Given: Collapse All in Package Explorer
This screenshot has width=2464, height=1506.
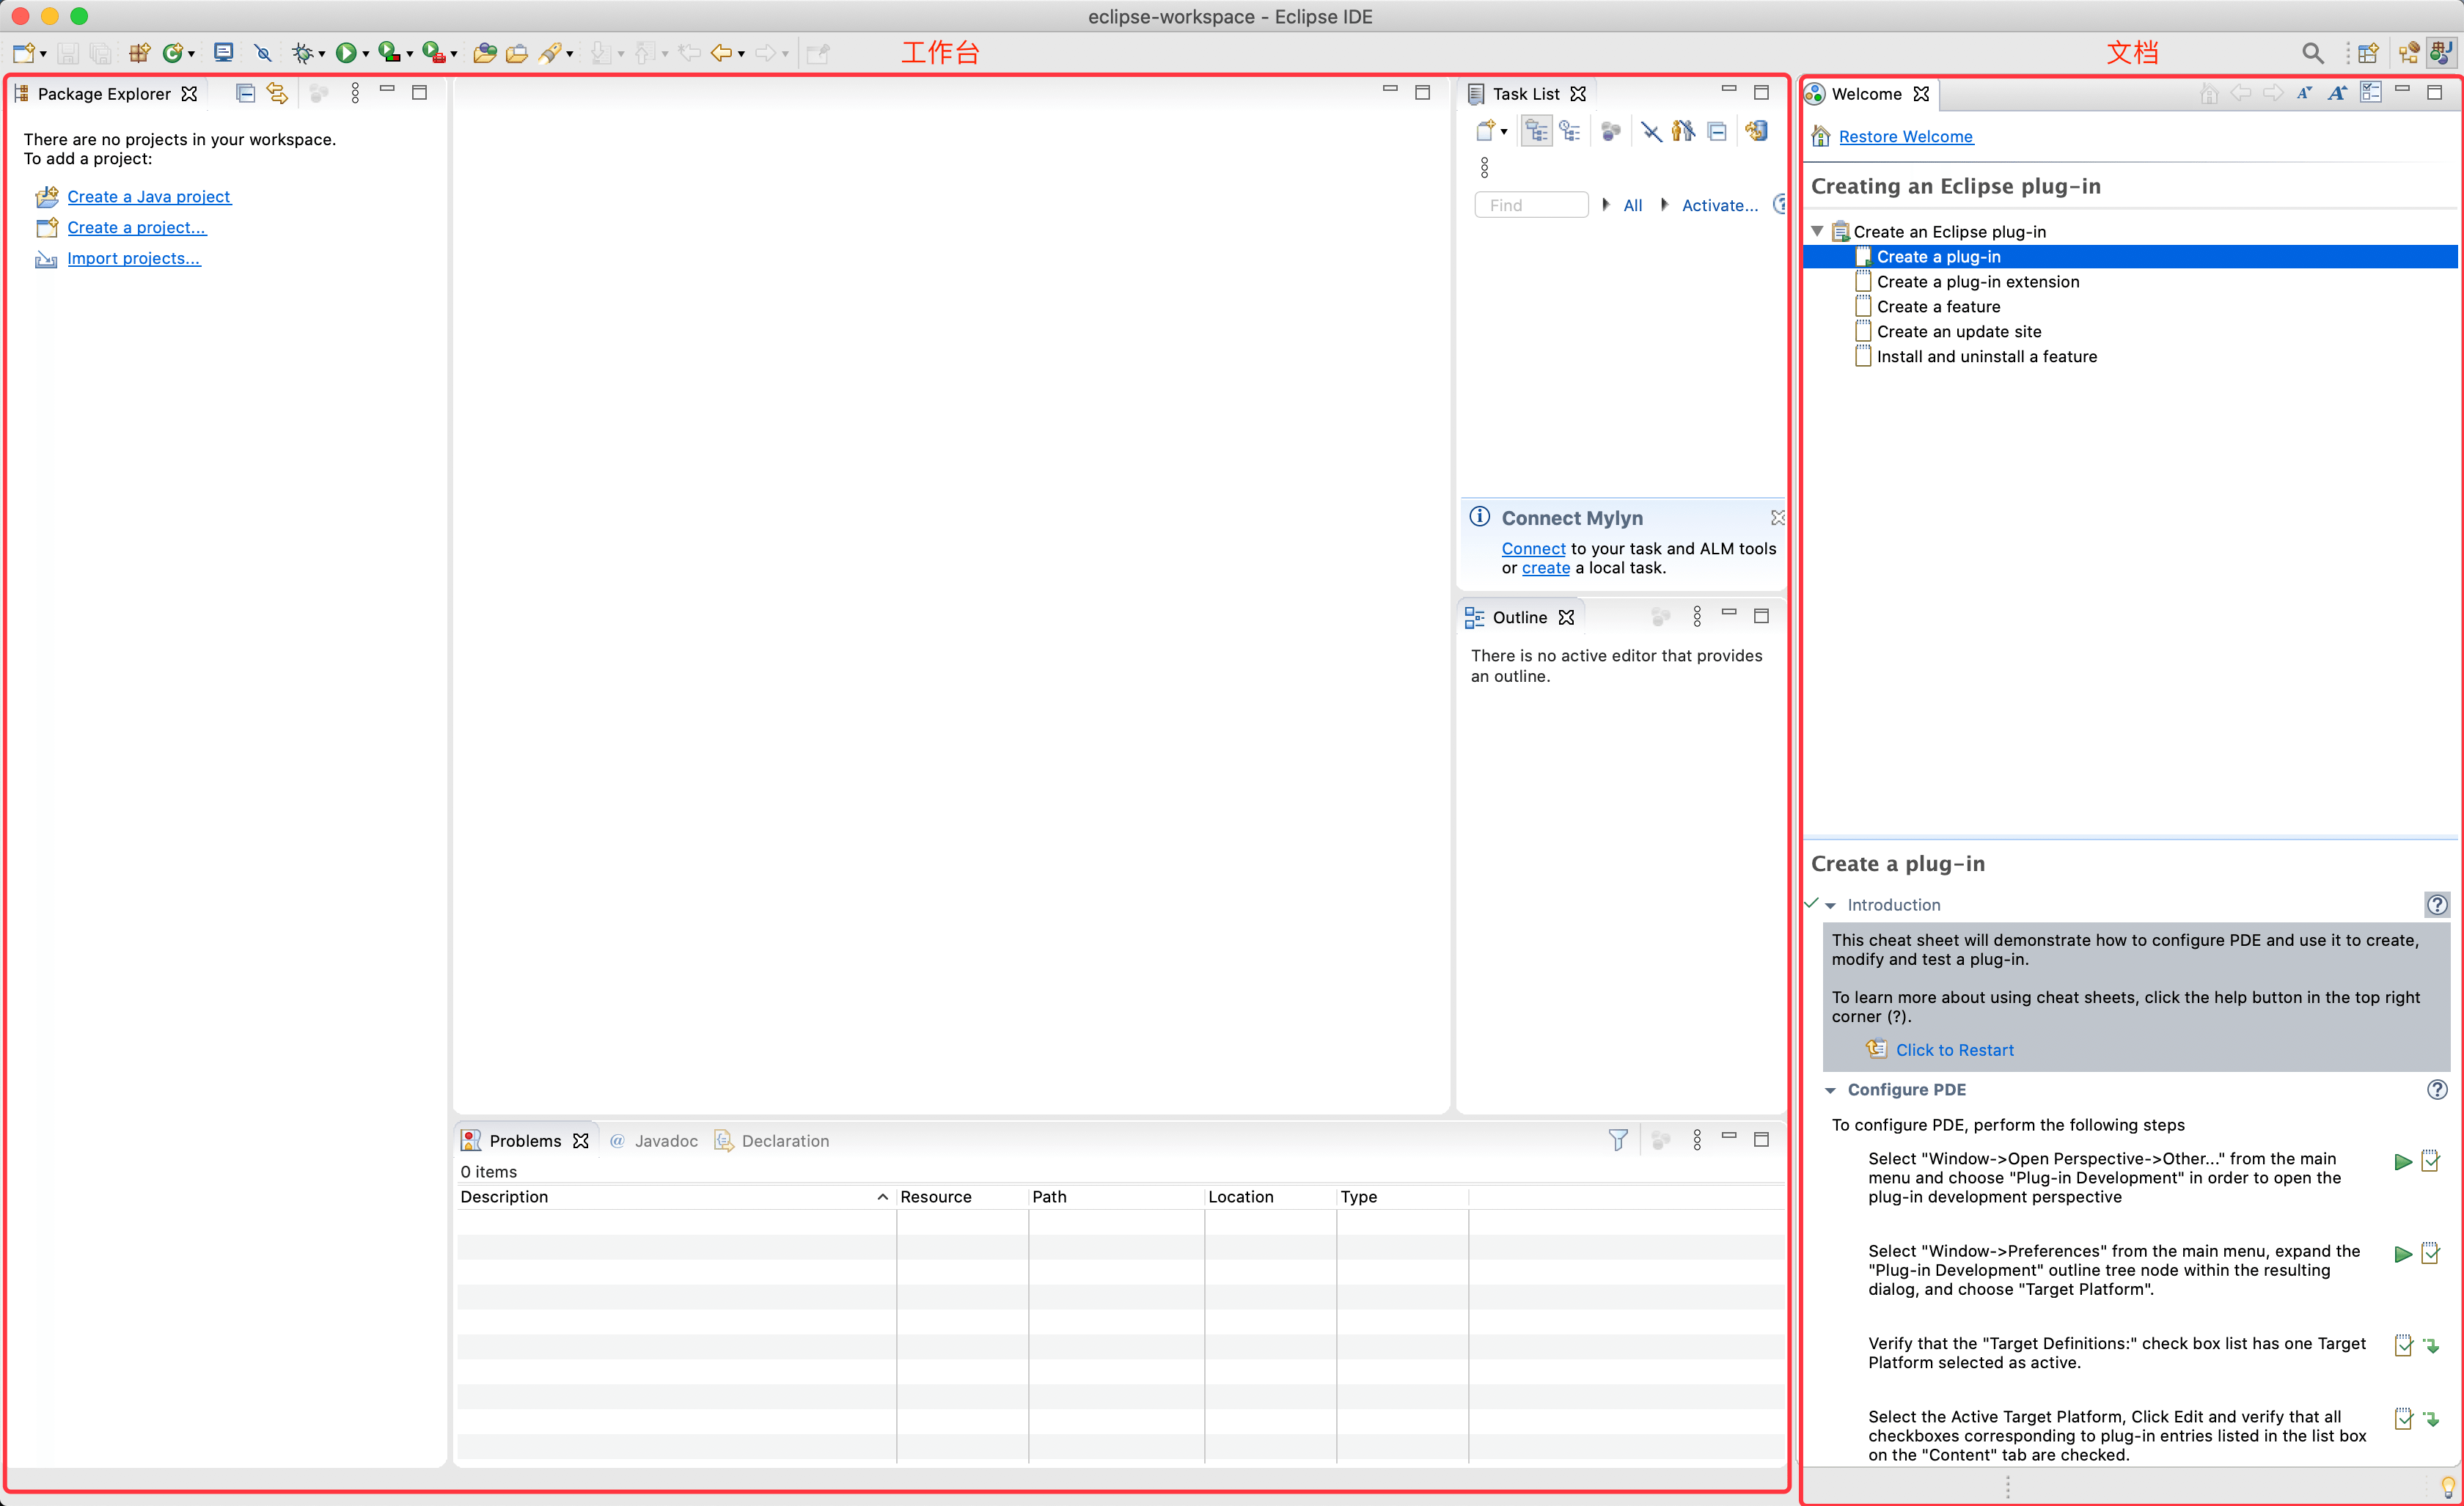Looking at the screenshot, I should click(245, 93).
